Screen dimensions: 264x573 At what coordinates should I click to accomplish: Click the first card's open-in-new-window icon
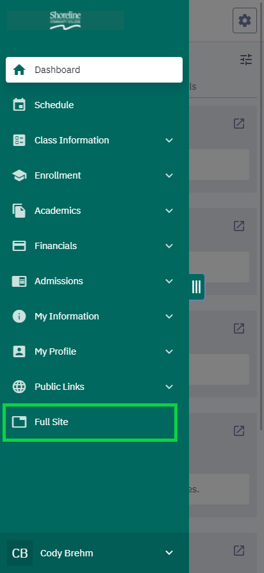coord(239,124)
